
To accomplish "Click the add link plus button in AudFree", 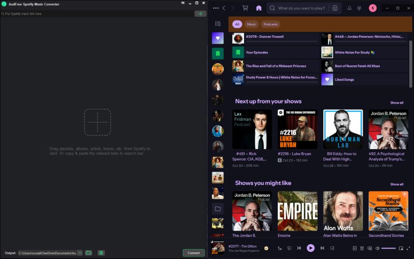I will point(201,14).
